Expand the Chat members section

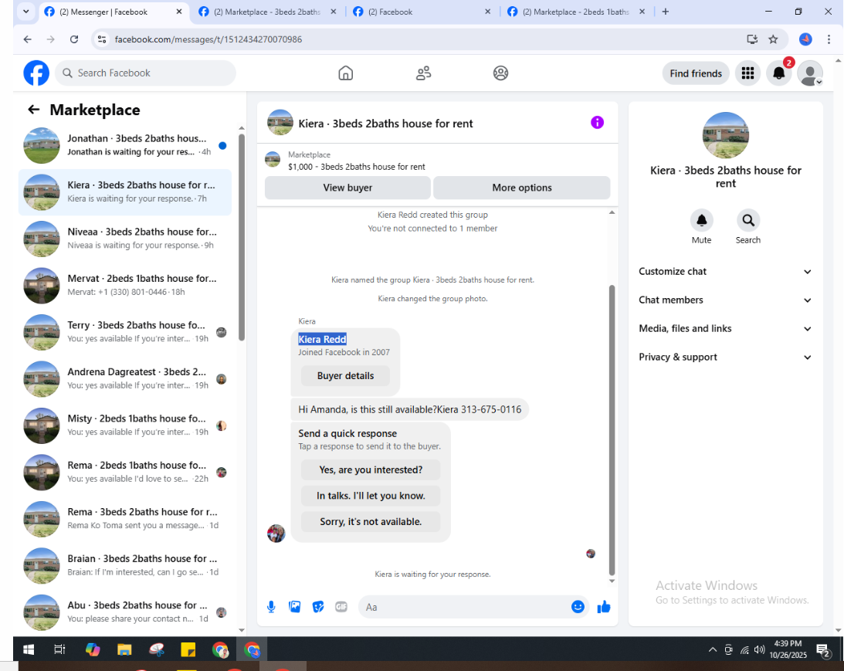725,300
